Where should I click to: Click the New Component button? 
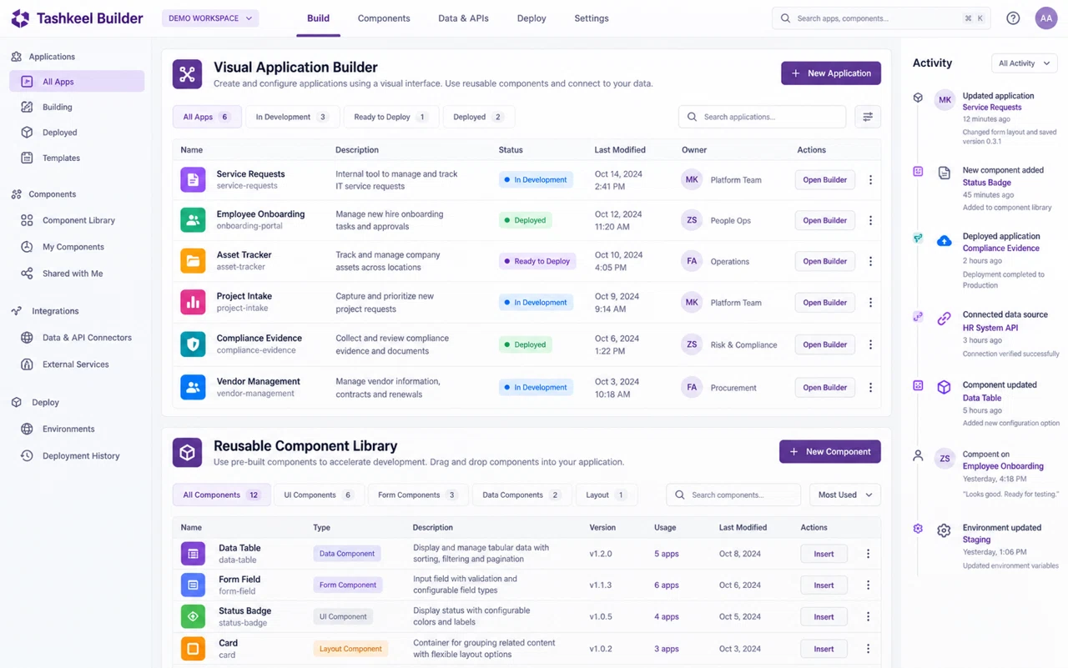(830, 452)
